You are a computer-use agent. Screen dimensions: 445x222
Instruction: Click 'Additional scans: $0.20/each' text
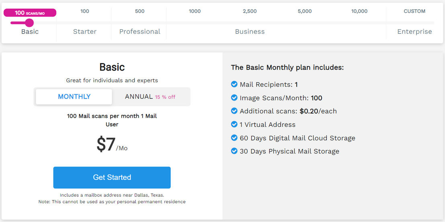pos(288,111)
